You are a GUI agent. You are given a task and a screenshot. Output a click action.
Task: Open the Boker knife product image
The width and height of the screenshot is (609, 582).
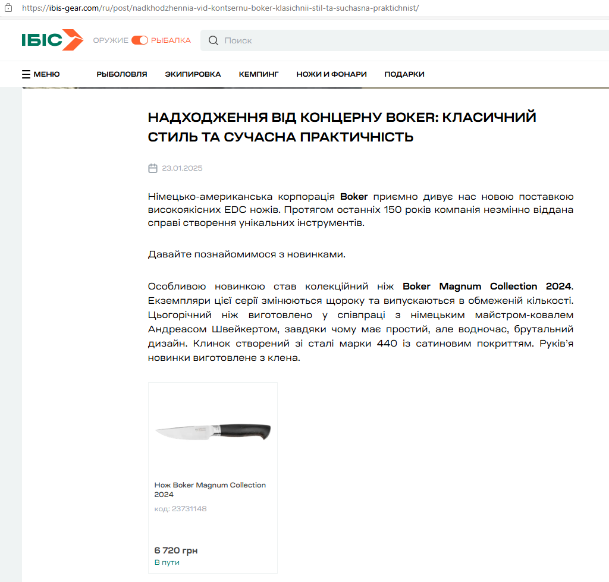click(213, 430)
